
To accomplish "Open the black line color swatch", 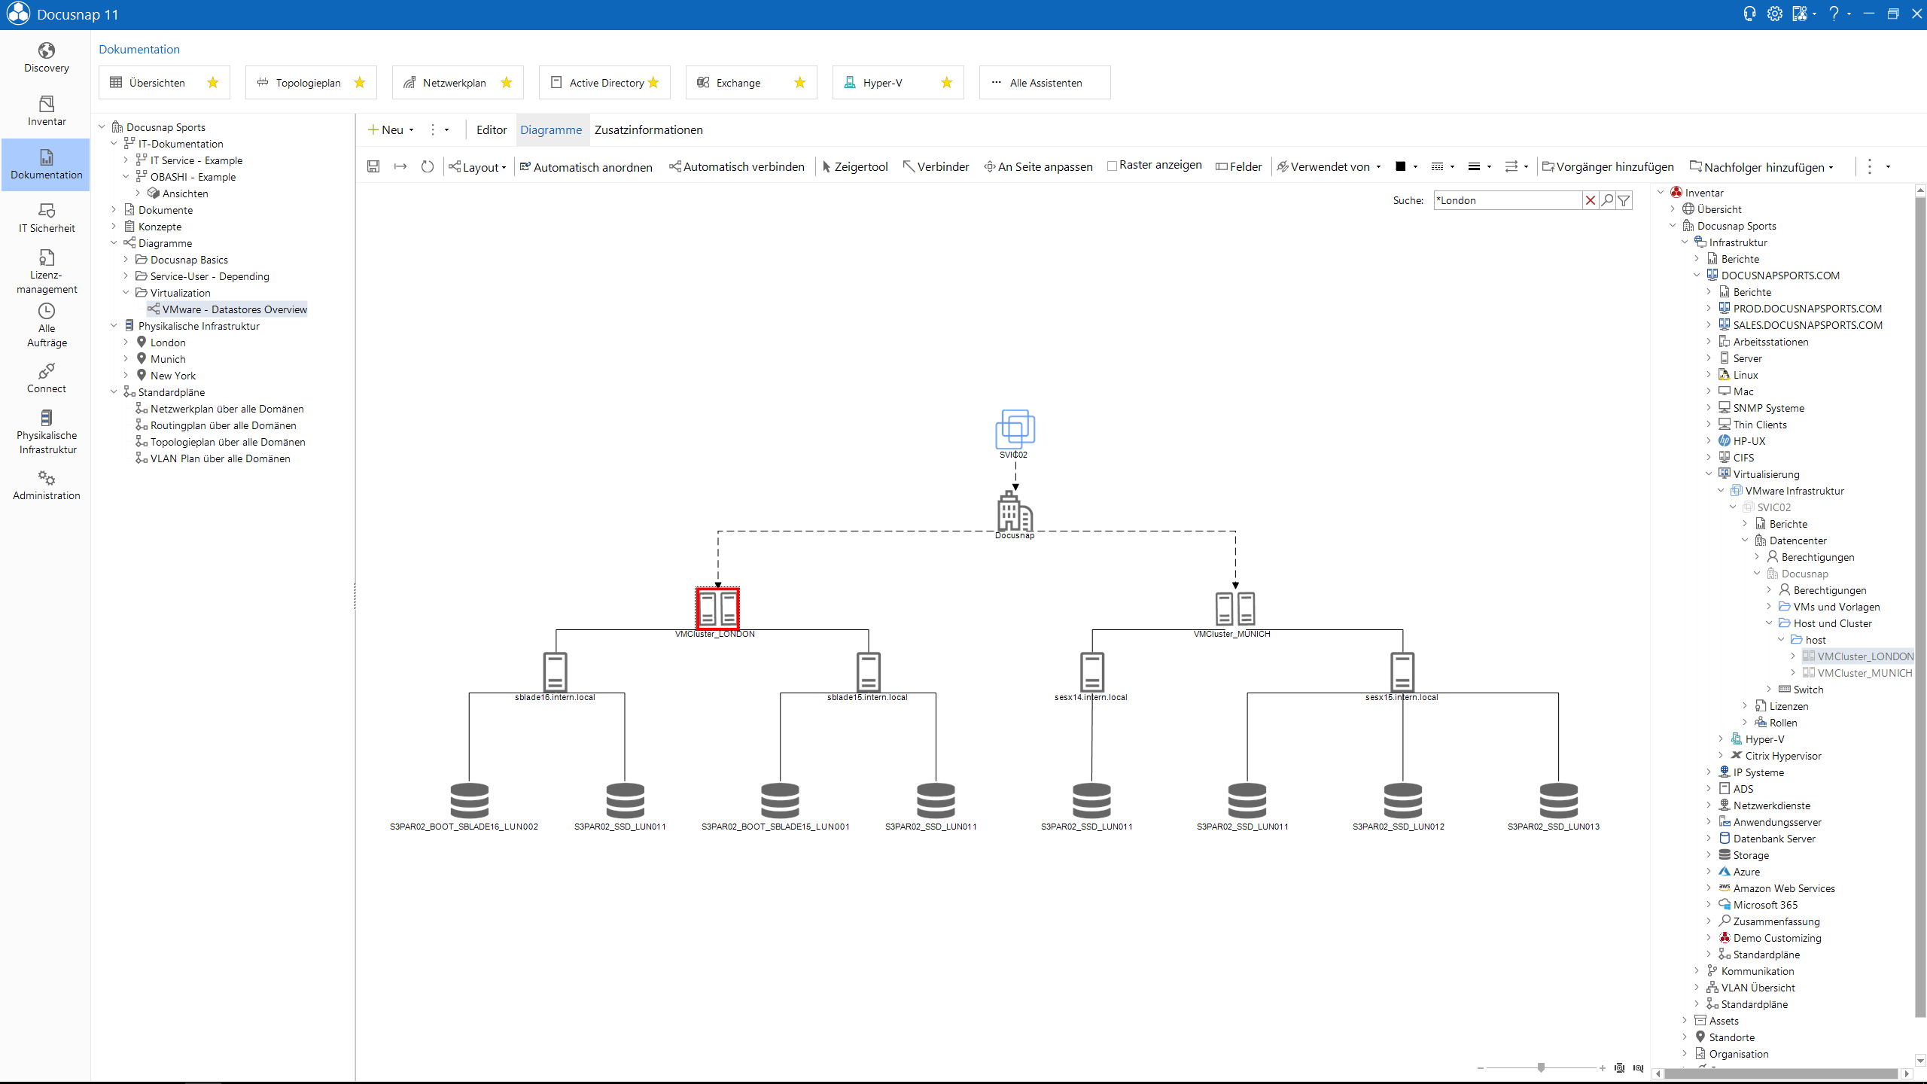I will 1401,166.
